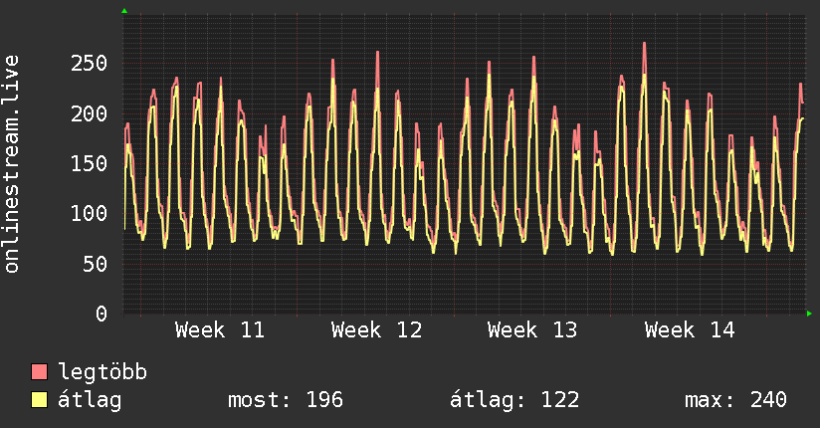Click the yellow átlag legend swatch
This screenshot has width=820, height=428.
pyautogui.click(x=39, y=400)
